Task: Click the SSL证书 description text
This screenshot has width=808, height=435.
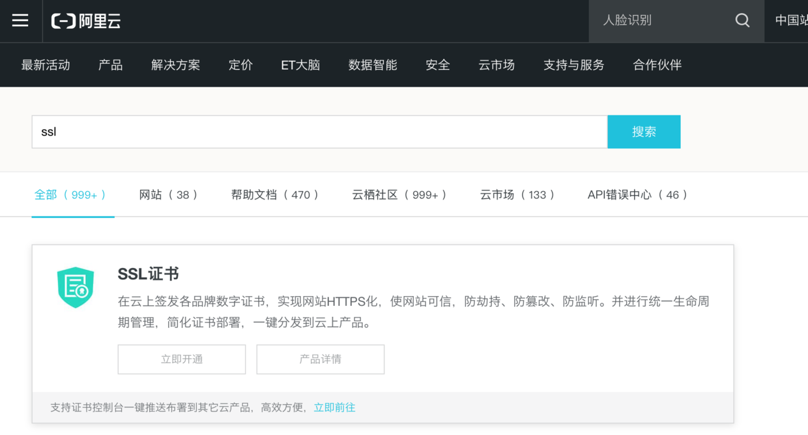Action: (414, 312)
